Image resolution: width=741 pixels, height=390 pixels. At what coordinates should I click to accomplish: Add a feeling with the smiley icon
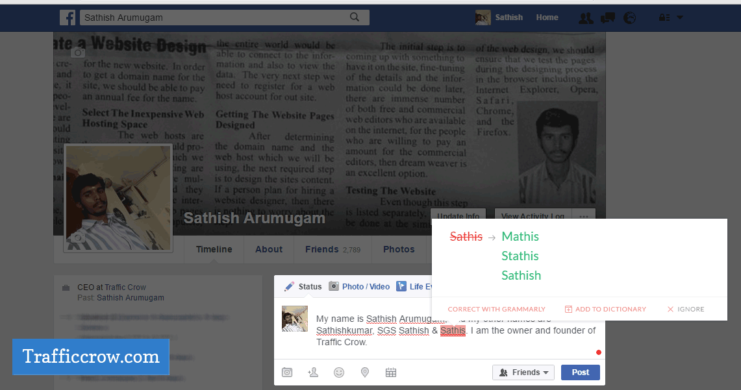tap(339, 372)
